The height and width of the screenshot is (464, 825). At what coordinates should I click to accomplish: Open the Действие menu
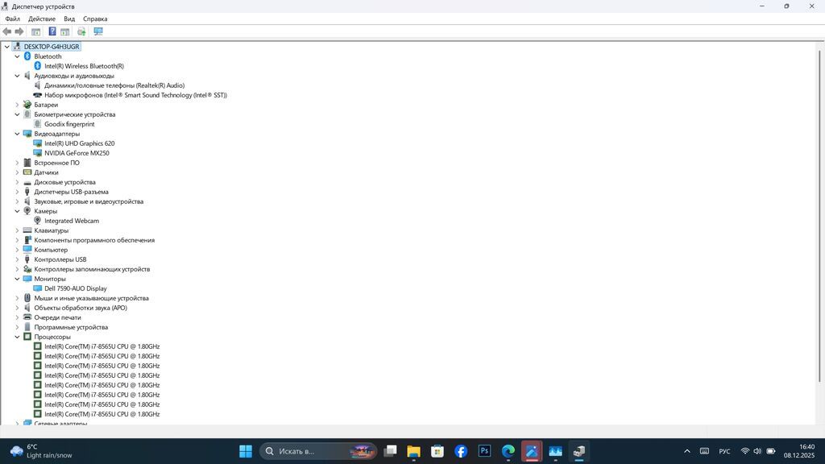point(42,19)
